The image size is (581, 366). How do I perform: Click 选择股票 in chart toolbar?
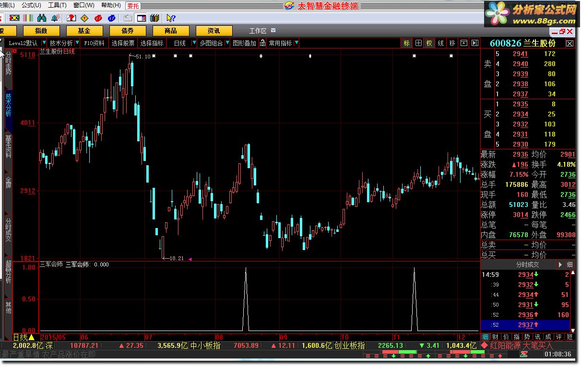click(123, 43)
